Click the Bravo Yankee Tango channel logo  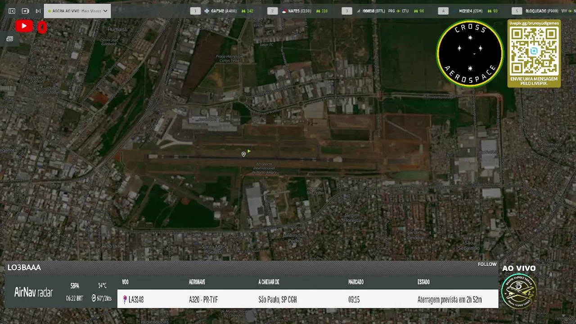click(x=519, y=291)
